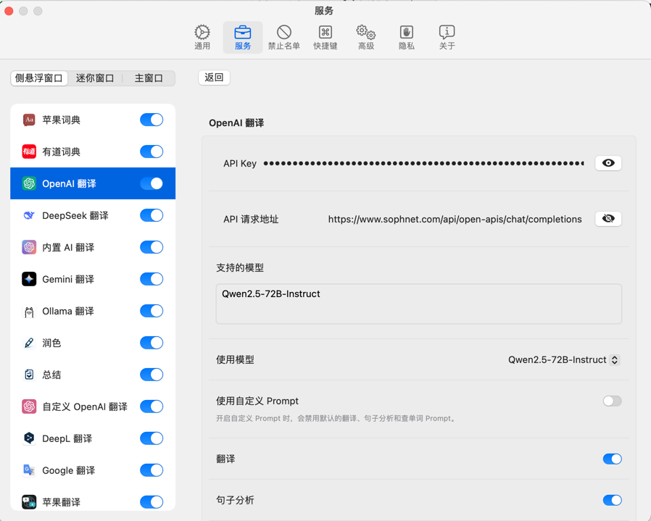Click the DeepSeek 翻译 whale icon

pyautogui.click(x=29, y=215)
